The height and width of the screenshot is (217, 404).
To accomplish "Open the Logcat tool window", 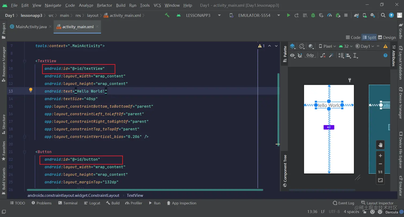I will tap(92, 203).
